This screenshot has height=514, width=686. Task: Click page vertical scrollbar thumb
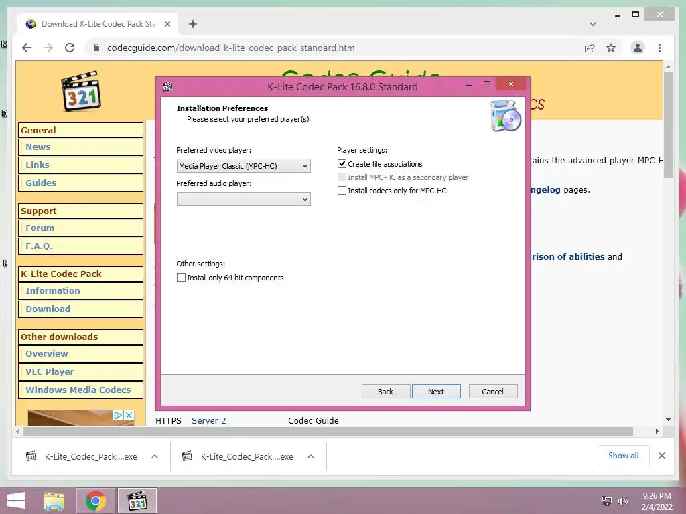coord(668,124)
